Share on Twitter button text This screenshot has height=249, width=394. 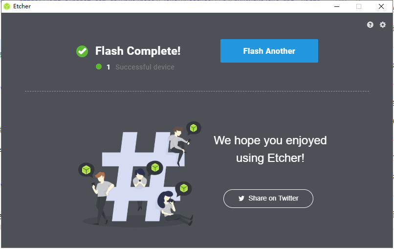click(273, 199)
